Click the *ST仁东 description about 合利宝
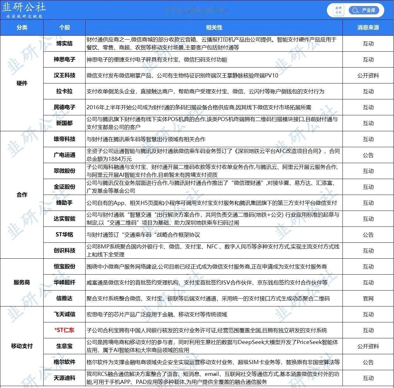Viewport: 394px width, 388px height. point(207,330)
